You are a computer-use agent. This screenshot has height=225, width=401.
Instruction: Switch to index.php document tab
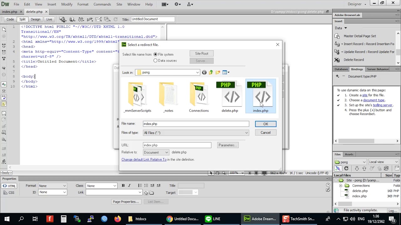(10, 12)
